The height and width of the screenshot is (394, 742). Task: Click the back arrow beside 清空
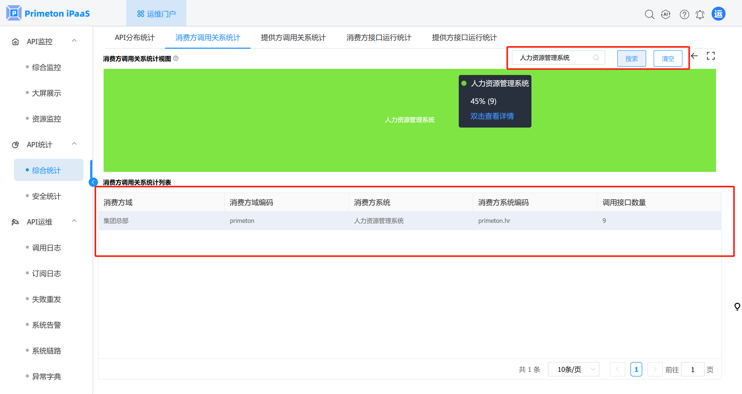tap(695, 56)
